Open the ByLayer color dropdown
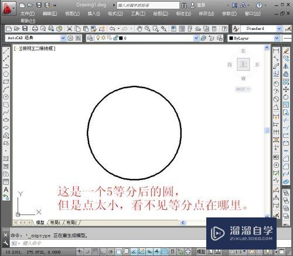The height and width of the screenshot is (256, 293). coord(277,38)
